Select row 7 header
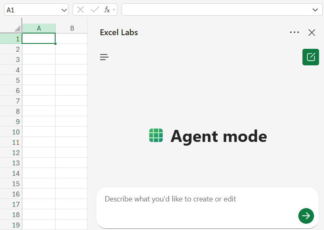 [x=11, y=101]
